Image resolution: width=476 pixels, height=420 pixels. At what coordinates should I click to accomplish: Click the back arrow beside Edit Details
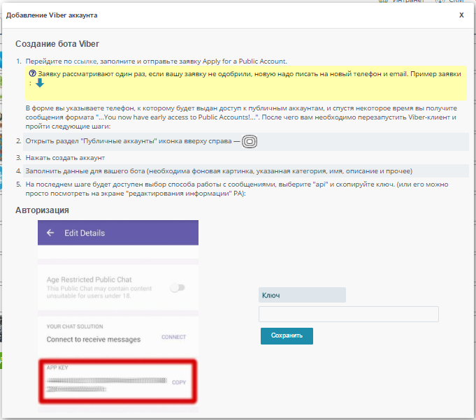point(50,233)
